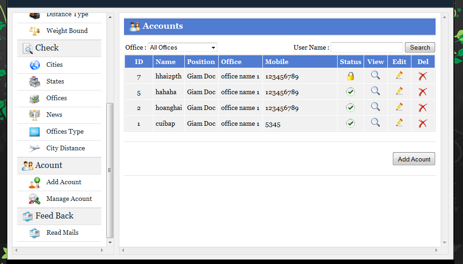Toggle the green check status for hahaha
Viewport: 463px width, 264px height.
click(x=351, y=92)
